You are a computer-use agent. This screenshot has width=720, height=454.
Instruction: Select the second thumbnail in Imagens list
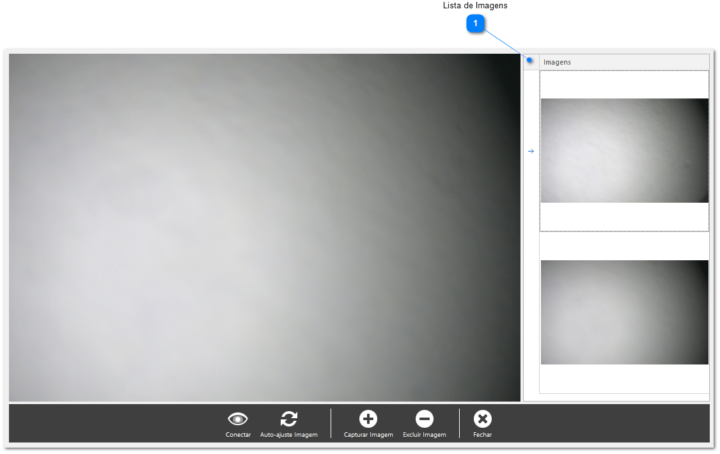(x=625, y=312)
